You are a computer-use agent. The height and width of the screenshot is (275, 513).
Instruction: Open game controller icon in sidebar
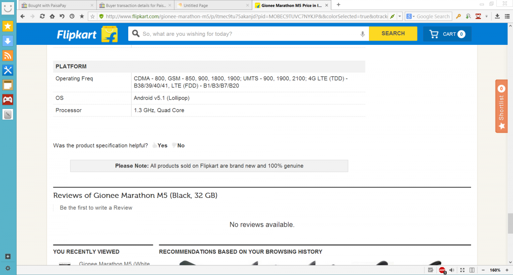pyautogui.click(x=8, y=99)
